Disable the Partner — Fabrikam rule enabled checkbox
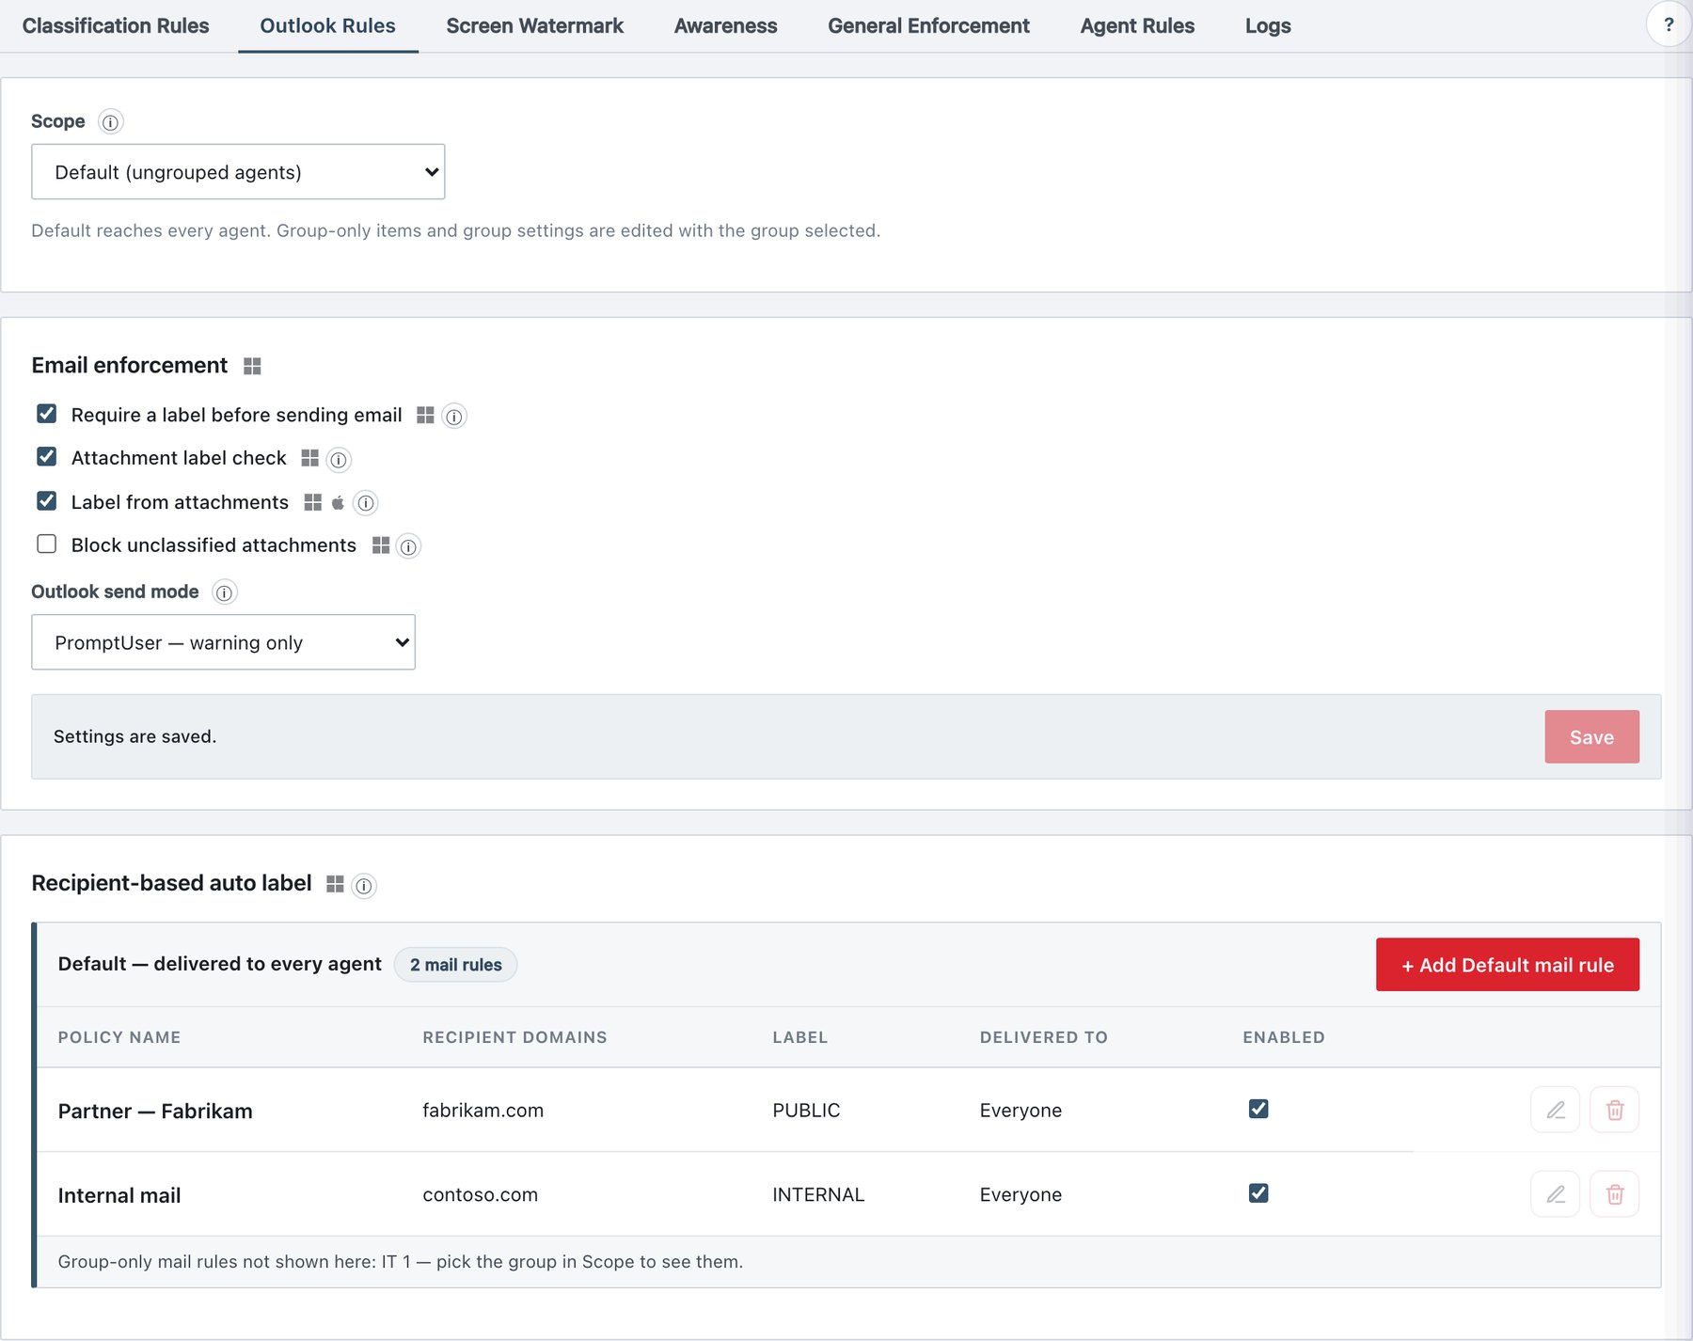This screenshot has height=1341, width=1693. point(1258,1109)
